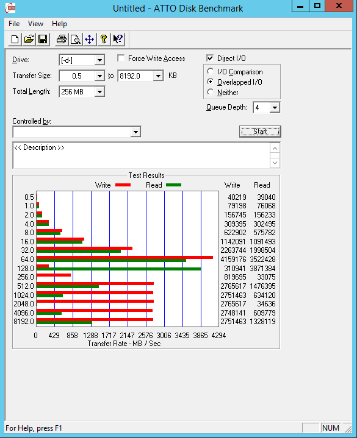Start the benchmark with the Start button
Viewport: 357px width, 438px height.
(260, 132)
